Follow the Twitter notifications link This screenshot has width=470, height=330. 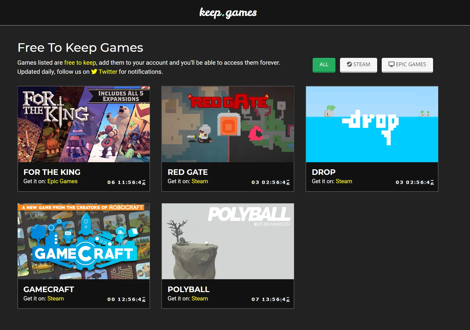(x=108, y=72)
